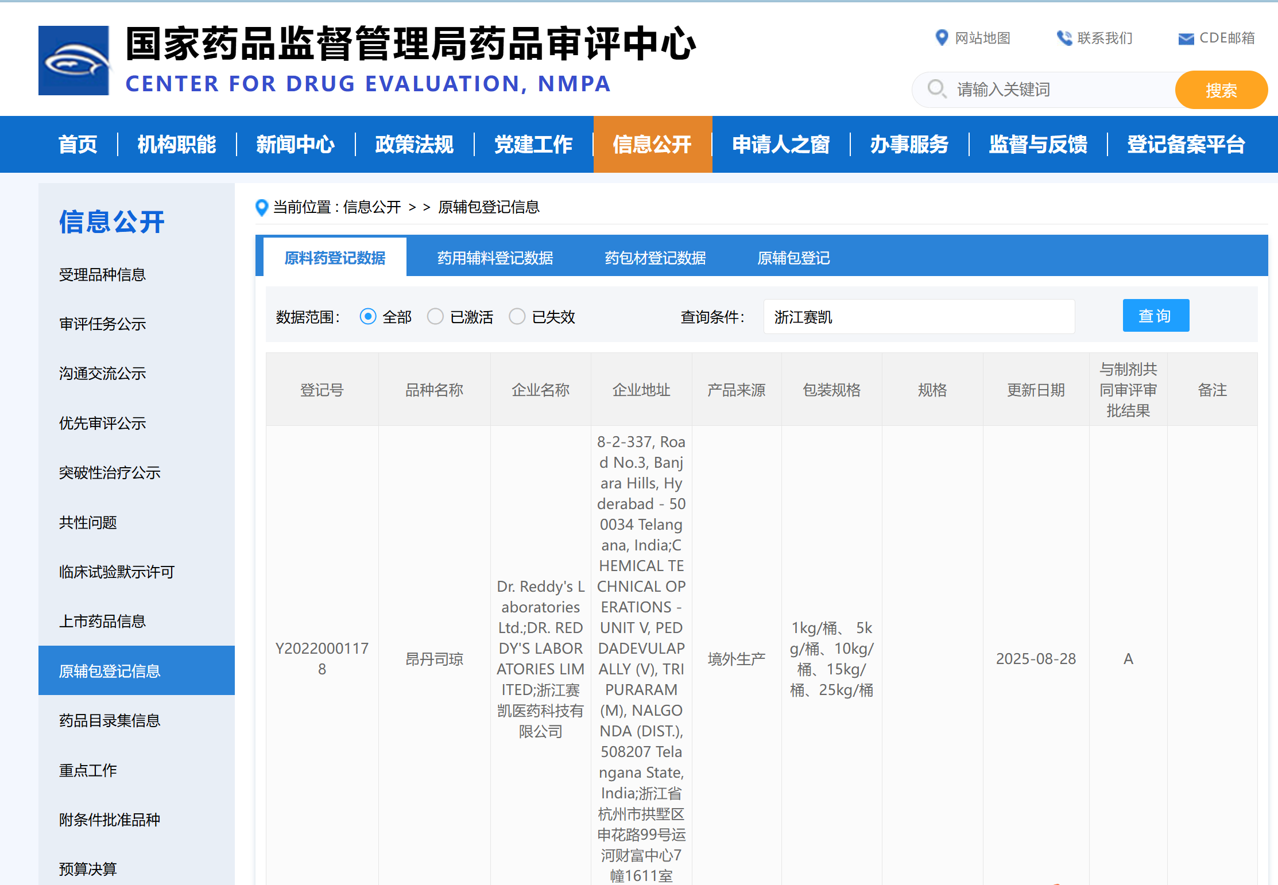Click the CDE mailbox envelope icon
This screenshot has width=1278, height=885.
[1186, 38]
